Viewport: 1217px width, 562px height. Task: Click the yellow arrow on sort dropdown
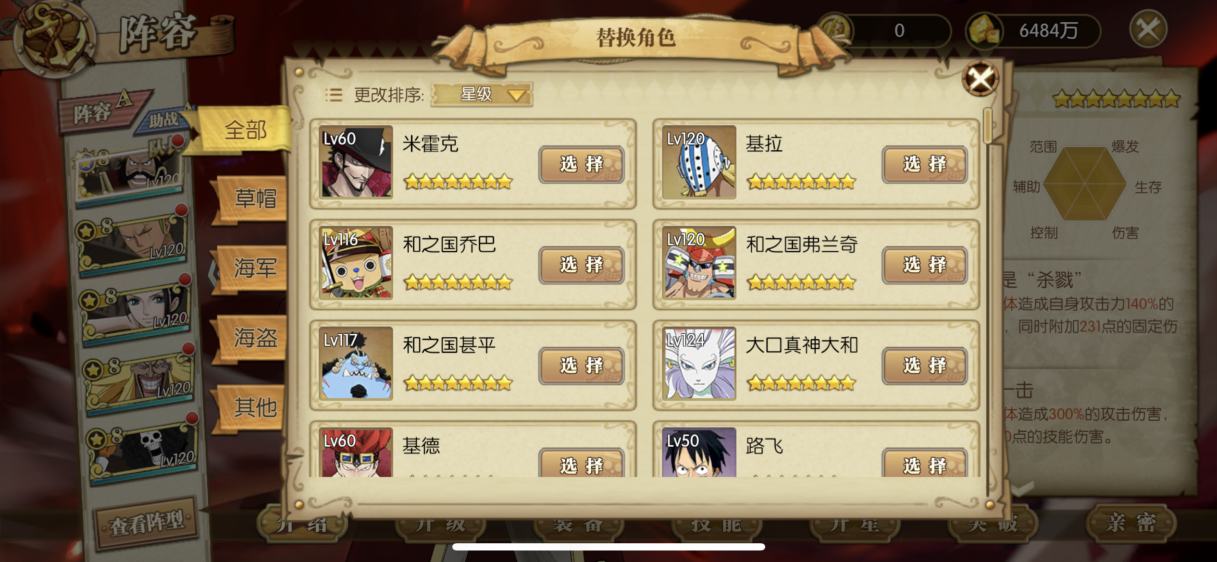click(516, 95)
